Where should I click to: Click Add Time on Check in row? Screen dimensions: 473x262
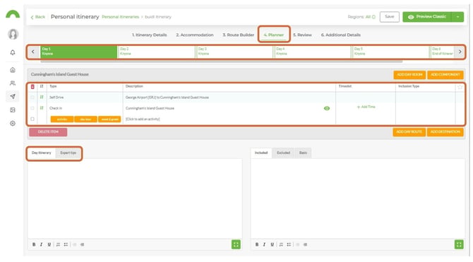click(x=366, y=107)
